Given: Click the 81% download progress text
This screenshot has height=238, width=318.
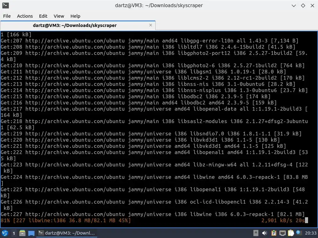Looking at the screenshot, I should [66, 220].
